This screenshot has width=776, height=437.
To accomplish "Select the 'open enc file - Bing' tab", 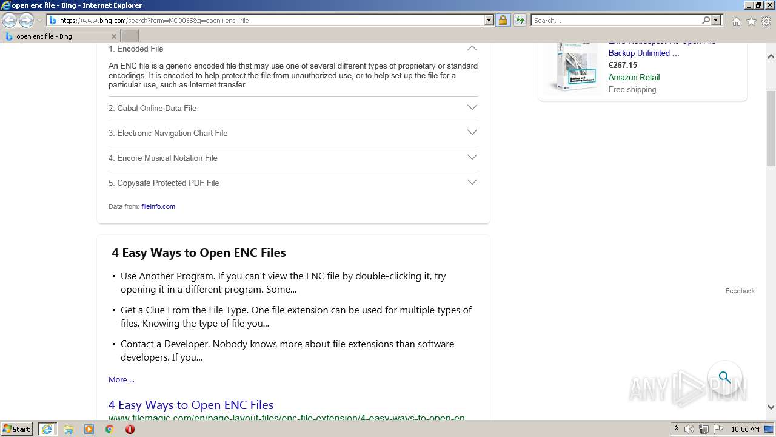I will (59, 36).
